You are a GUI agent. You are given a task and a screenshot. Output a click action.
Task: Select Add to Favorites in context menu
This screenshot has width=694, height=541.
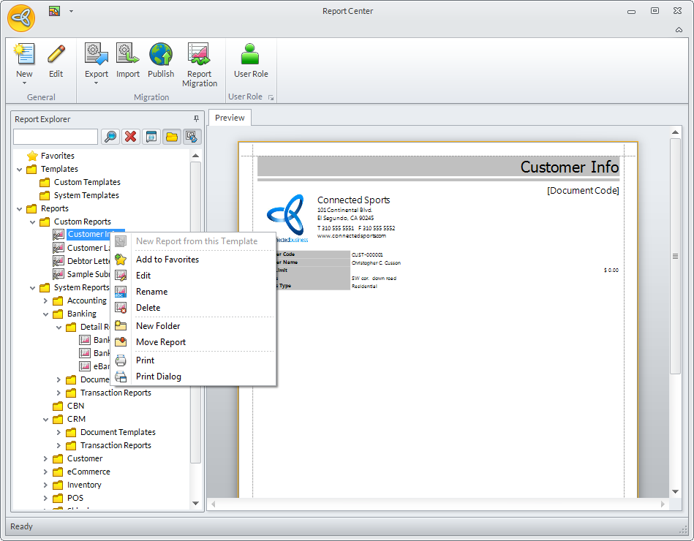(x=167, y=260)
